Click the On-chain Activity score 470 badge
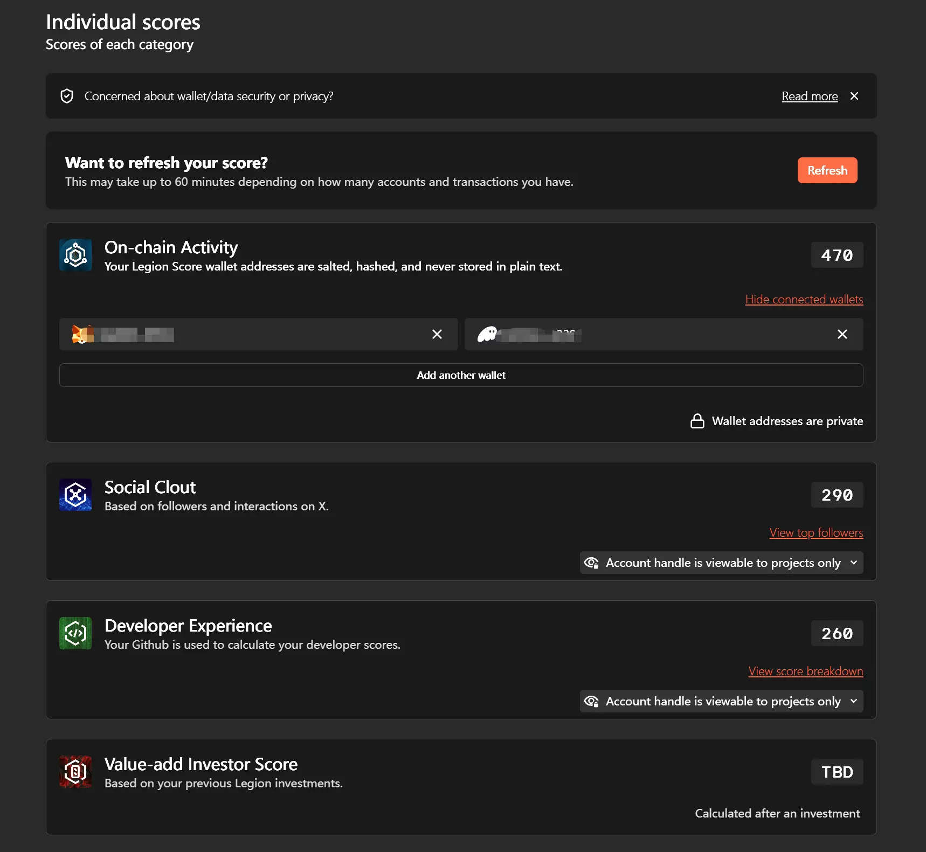Viewport: 926px width, 852px height. pos(837,255)
